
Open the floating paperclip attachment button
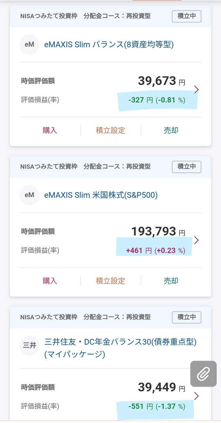[x=203, y=374]
